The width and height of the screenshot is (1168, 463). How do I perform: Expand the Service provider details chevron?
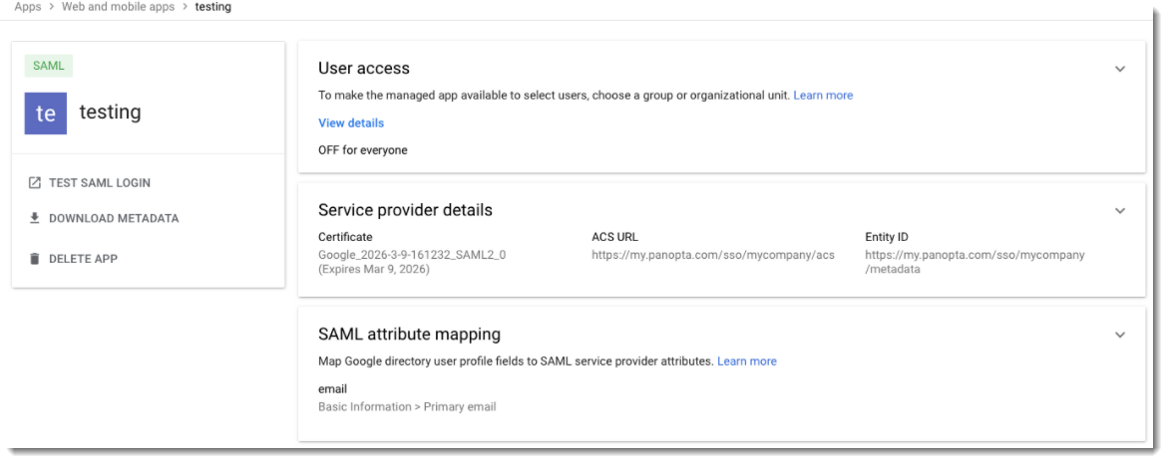coord(1119,211)
